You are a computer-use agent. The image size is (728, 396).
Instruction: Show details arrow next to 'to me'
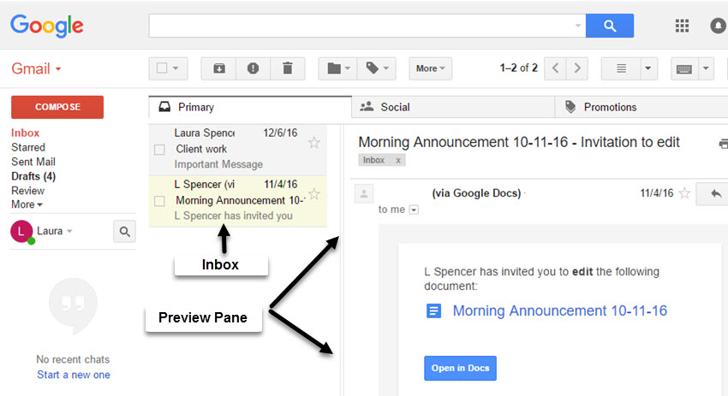[414, 210]
